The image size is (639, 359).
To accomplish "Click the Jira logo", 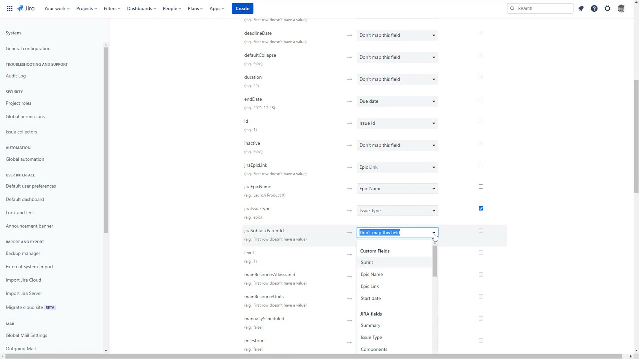I will pos(26,8).
